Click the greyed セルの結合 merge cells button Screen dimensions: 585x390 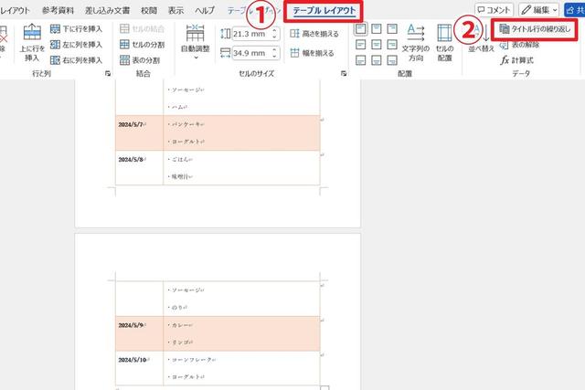(143, 28)
